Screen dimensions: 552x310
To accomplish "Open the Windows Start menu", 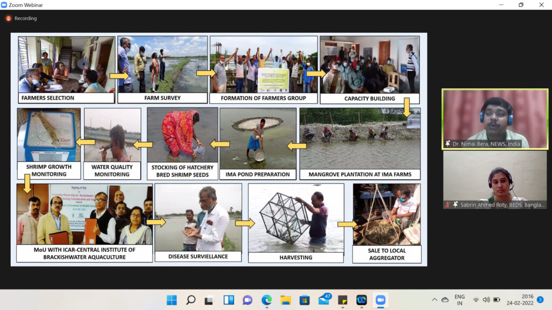I will pos(171,300).
